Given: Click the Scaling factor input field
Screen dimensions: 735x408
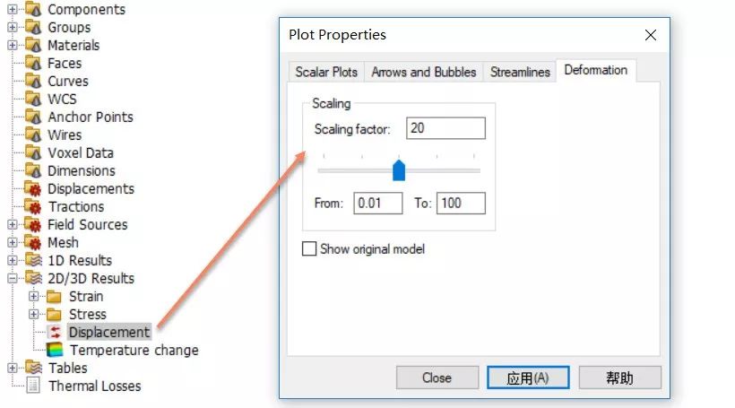Looking at the screenshot, I should (x=445, y=128).
